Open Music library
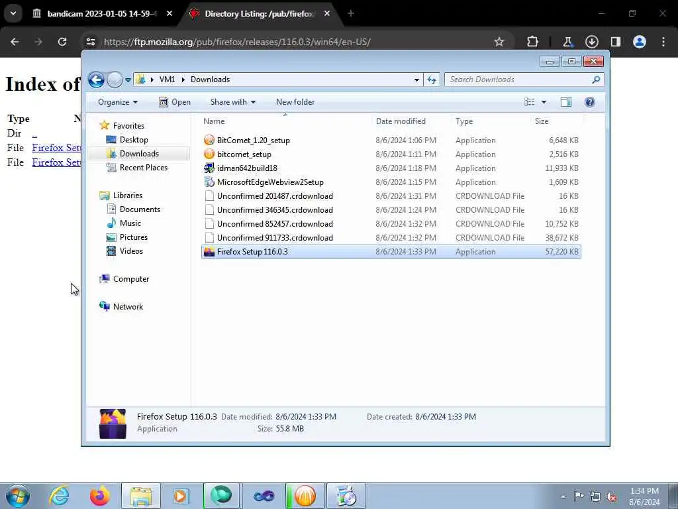This screenshot has height=509, width=678. point(130,223)
